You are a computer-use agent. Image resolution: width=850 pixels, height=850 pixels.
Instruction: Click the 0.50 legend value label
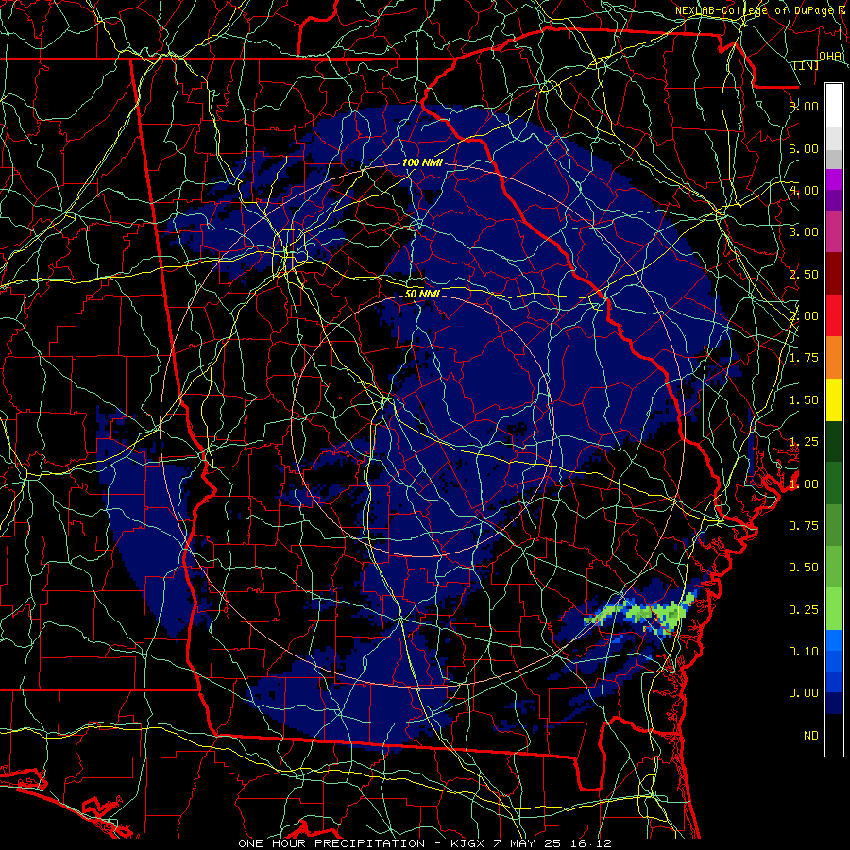tap(804, 568)
